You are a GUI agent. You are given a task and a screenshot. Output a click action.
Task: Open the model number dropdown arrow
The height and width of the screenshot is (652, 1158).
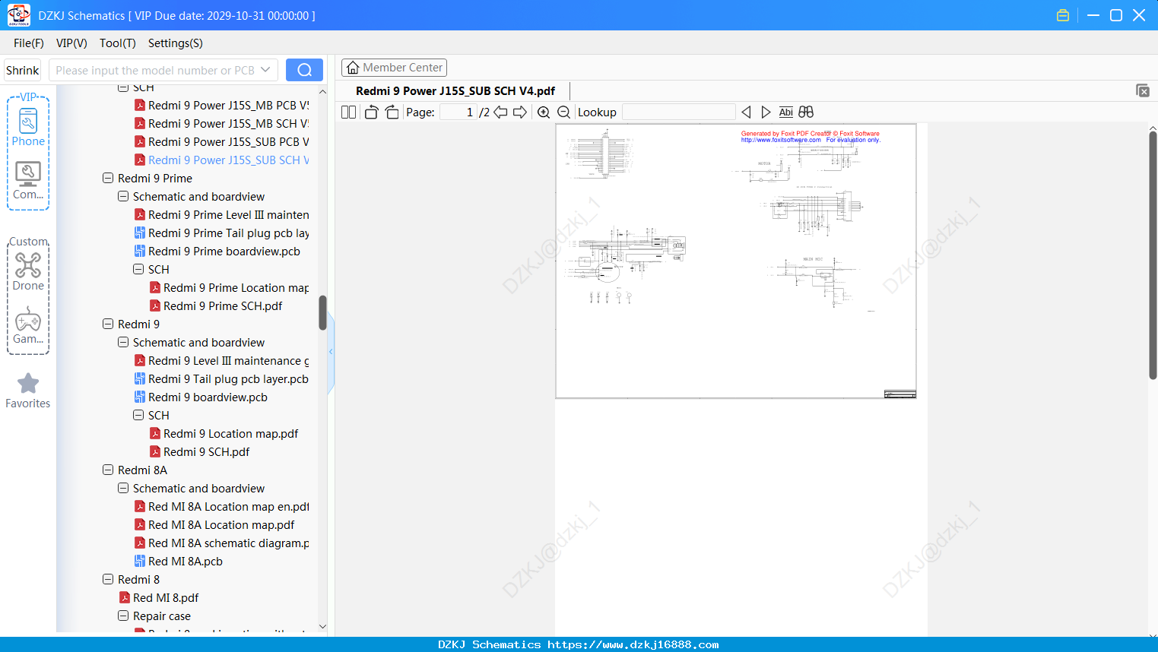click(265, 70)
